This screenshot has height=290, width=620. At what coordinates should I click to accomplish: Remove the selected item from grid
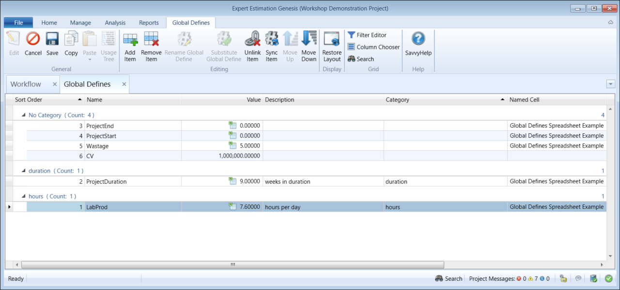click(x=151, y=39)
